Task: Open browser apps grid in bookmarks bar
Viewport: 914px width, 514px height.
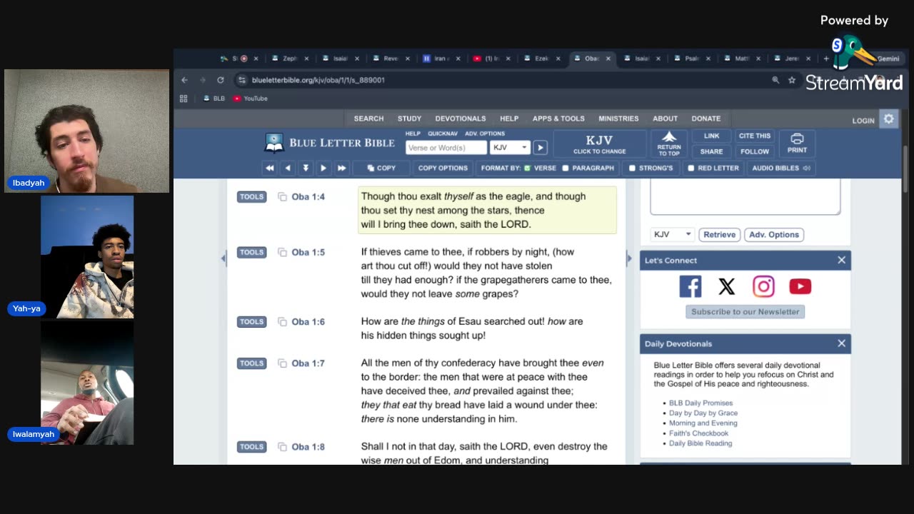Action: (x=184, y=99)
